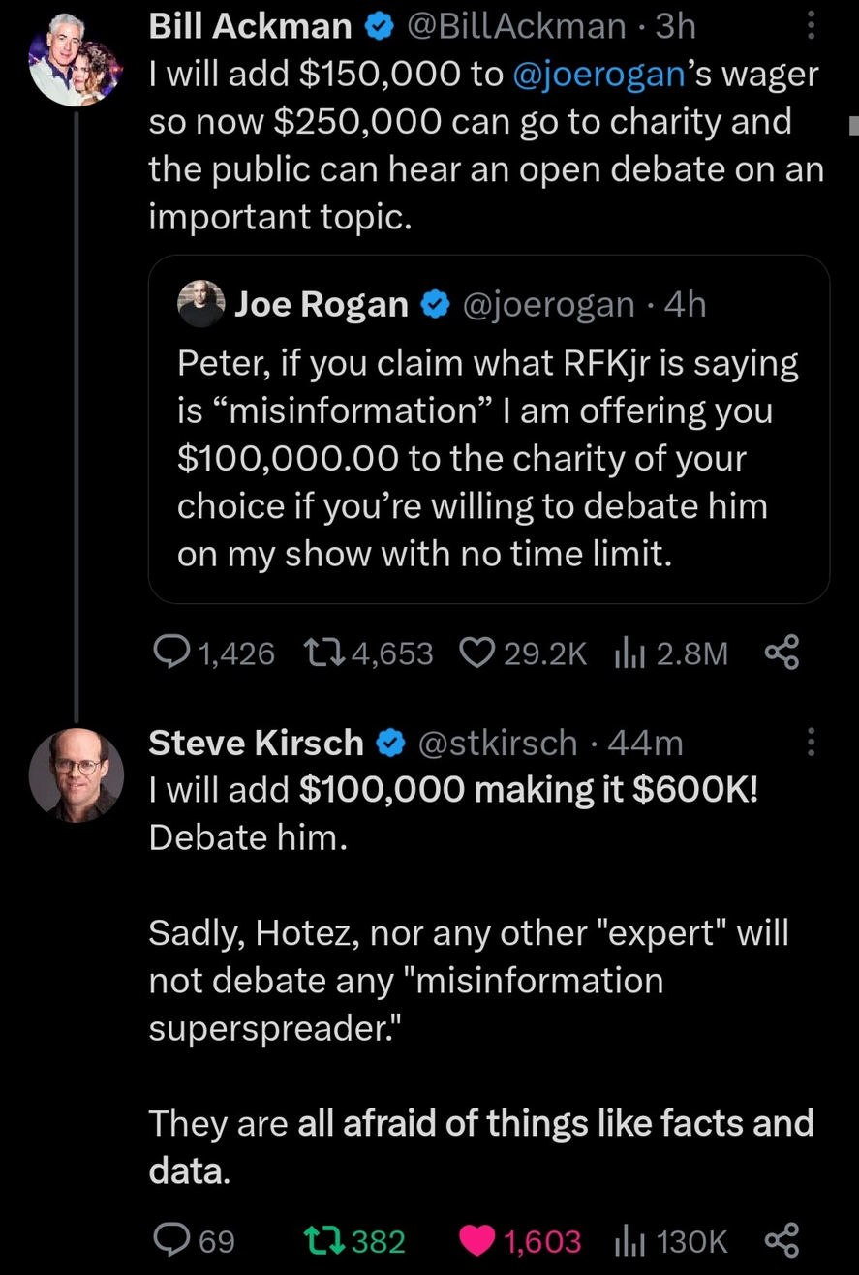The height and width of the screenshot is (1275, 859).
Task: Go to Steve Kirsch's profile name
Action: pyautogui.click(x=256, y=744)
